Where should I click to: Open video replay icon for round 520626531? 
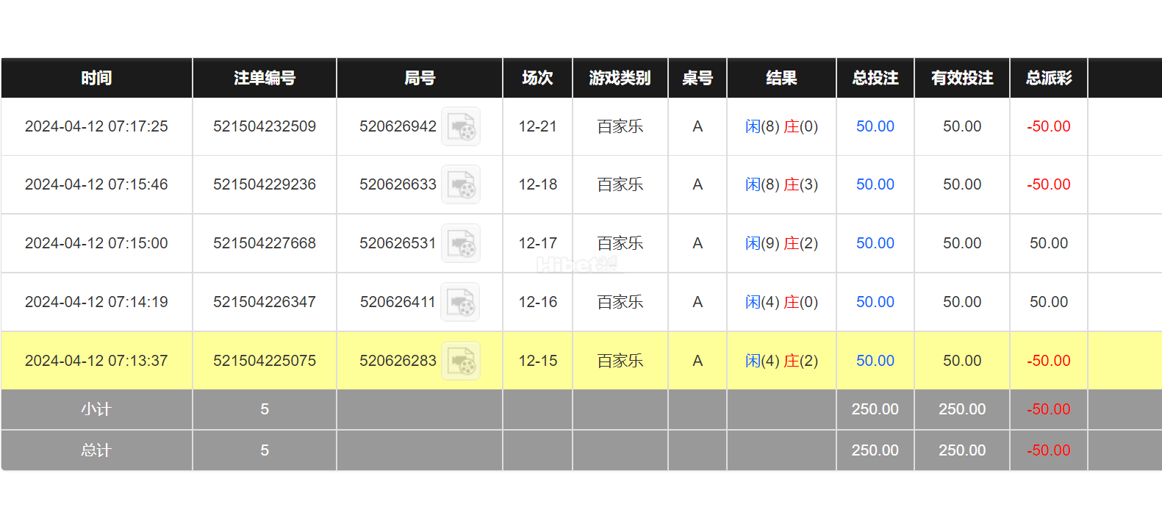click(x=461, y=243)
